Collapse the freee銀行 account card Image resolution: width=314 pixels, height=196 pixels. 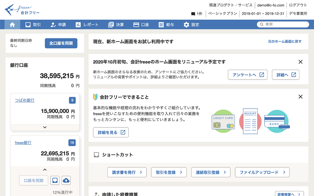(x=45, y=170)
